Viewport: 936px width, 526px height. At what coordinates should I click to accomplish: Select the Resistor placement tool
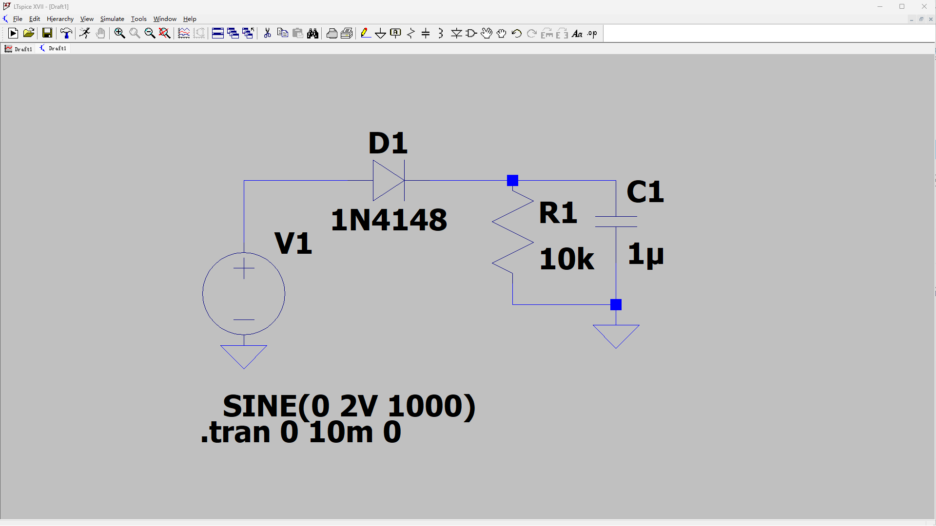click(410, 33)
